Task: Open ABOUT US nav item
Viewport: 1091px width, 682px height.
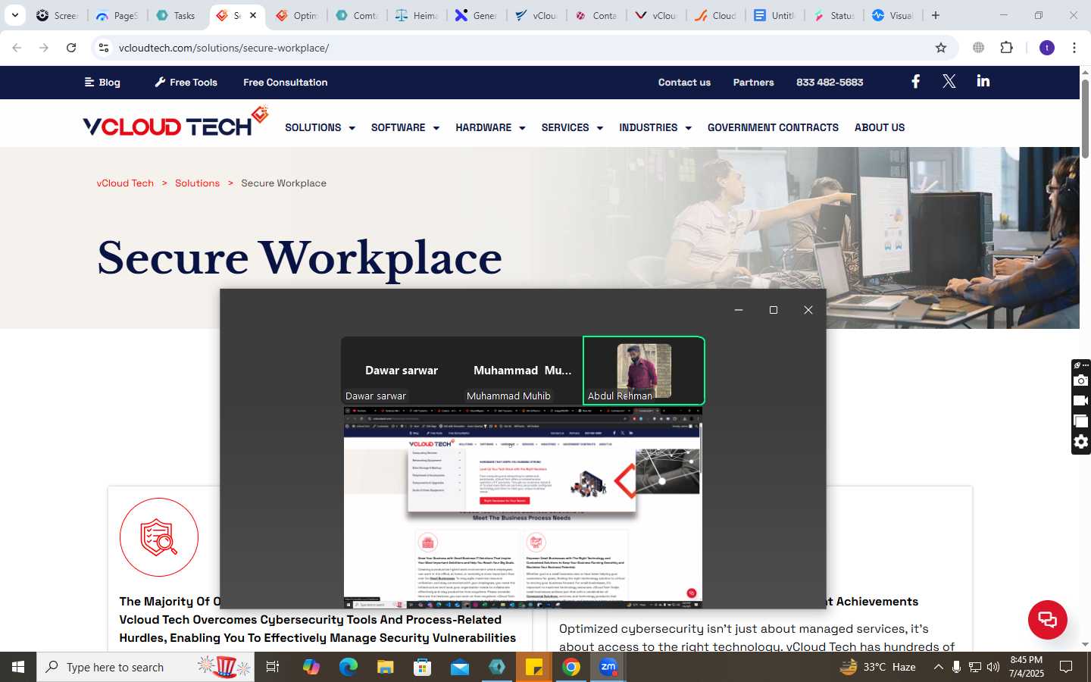Action: pos(880,127)
